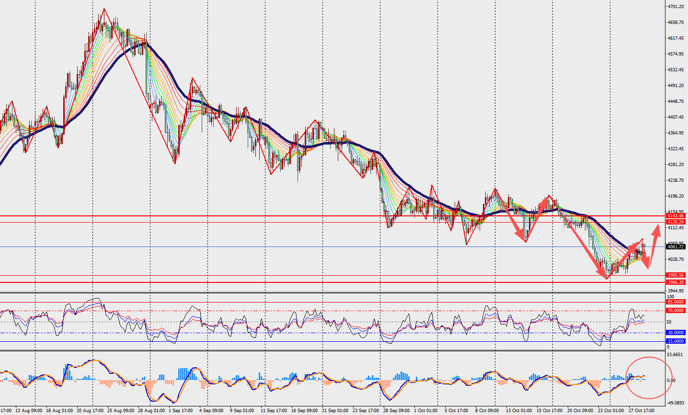Viewport: 688px width, 415px height.
Task: Click the 13 Aug 09:00 time label
Action: click(29, 411)
